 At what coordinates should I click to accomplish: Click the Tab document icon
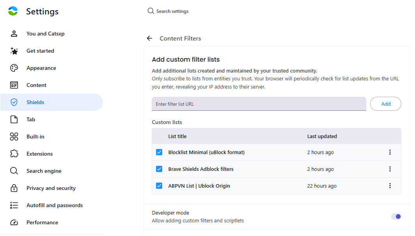pos(14,119)
